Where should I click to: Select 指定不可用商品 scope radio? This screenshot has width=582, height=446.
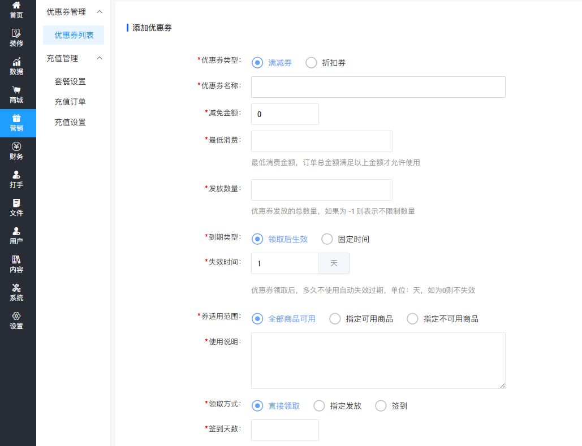[412, 319]
